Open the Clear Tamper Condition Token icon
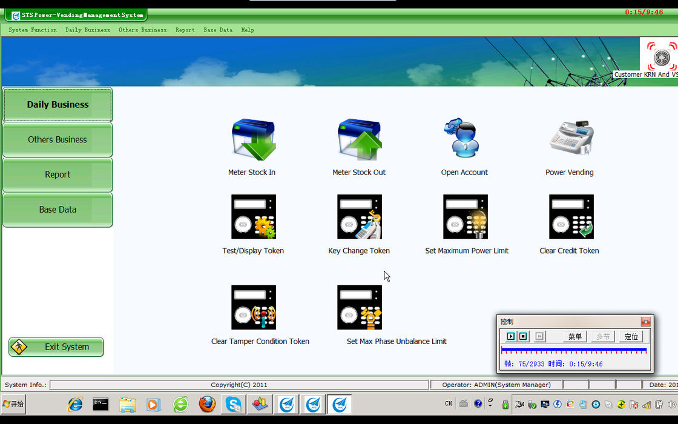Screen dimensions: 678x424 point(253,308)
